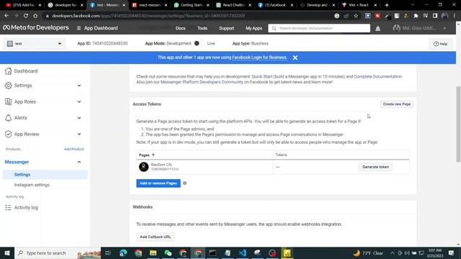
Task: Expand the App Roles sidebar chevron
Action: pyautogui.click(x=79, y=101)
